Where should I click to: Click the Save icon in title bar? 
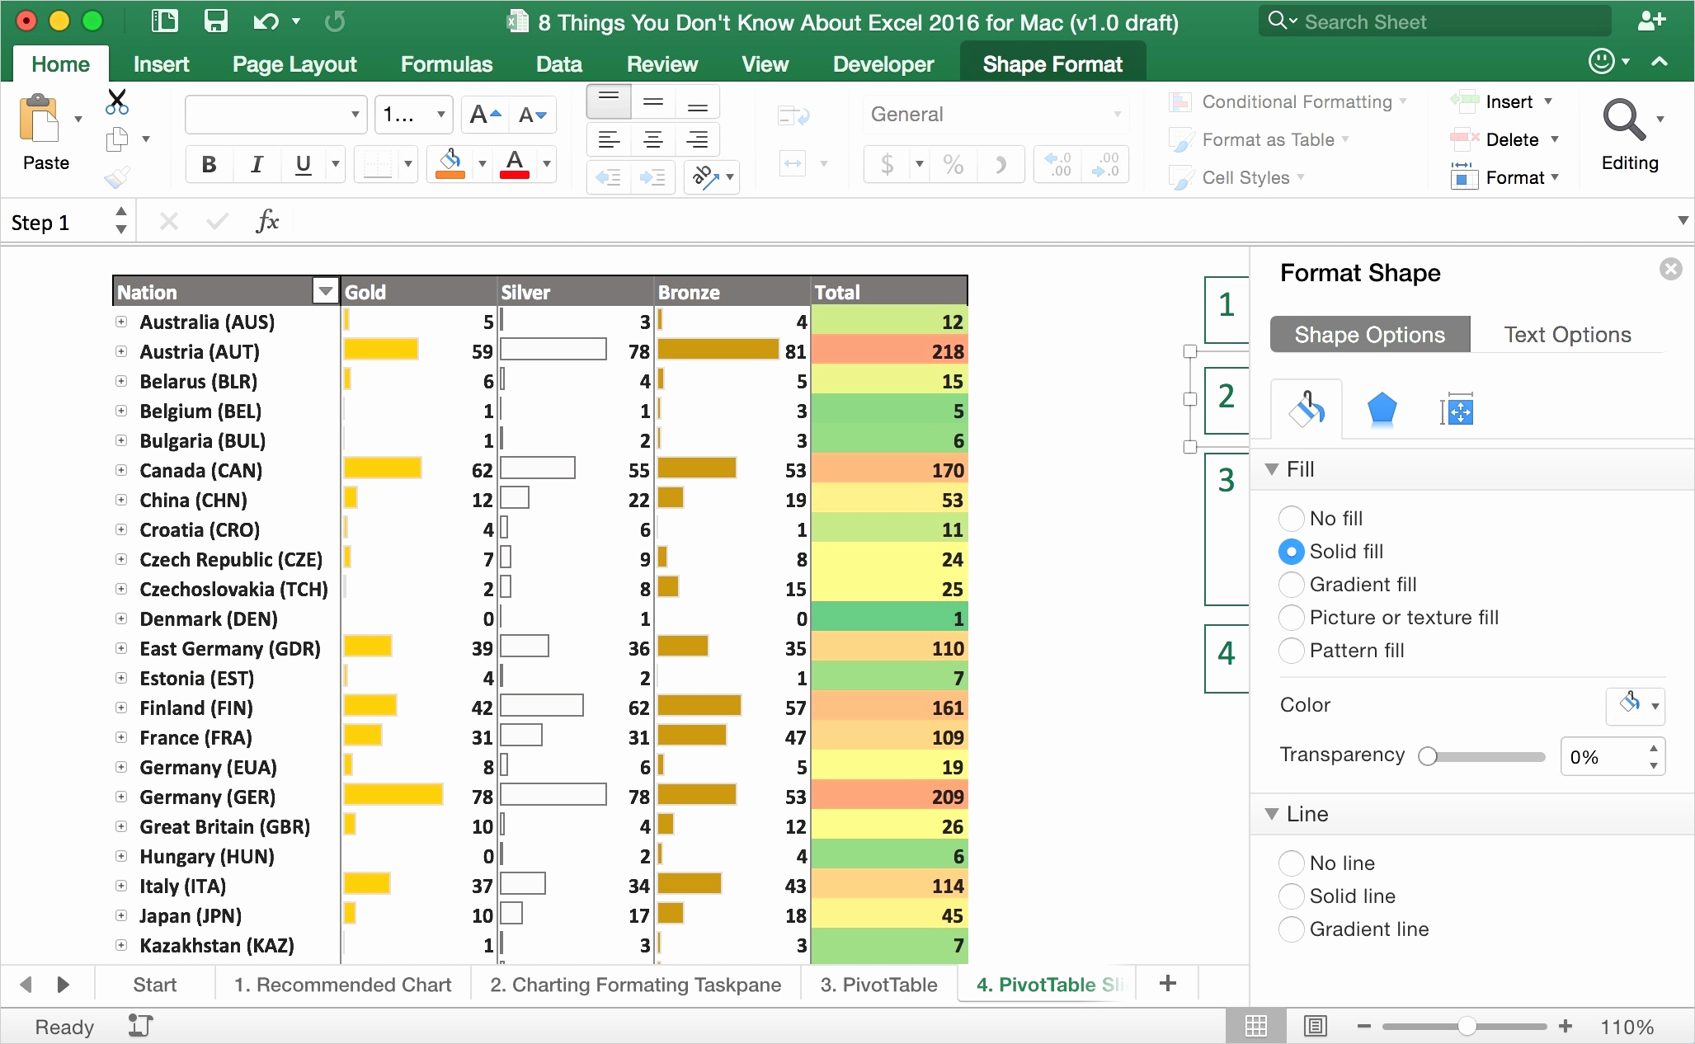[215, 21]
